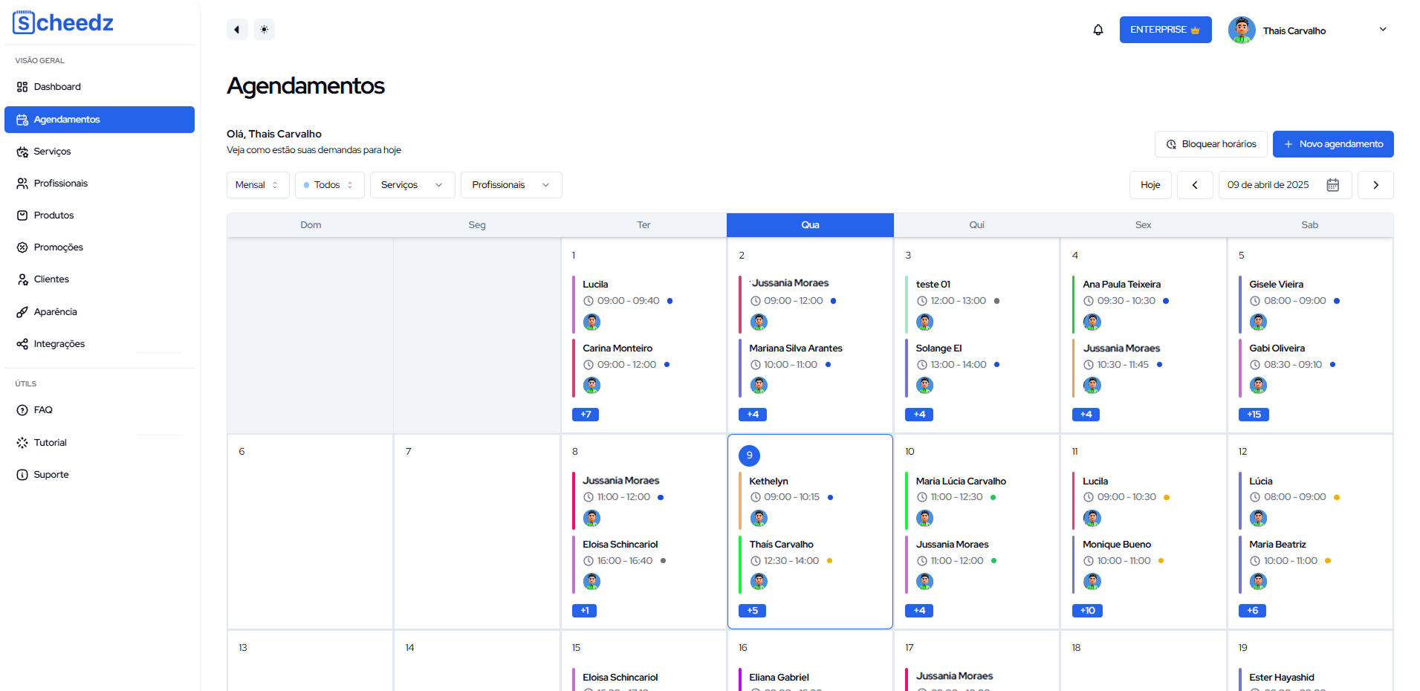
Task: Open the Mensal view dropdown
Action: pos(258,185)
